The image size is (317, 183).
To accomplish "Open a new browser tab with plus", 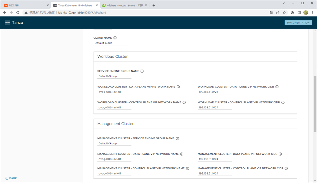I will pos(154,5).
